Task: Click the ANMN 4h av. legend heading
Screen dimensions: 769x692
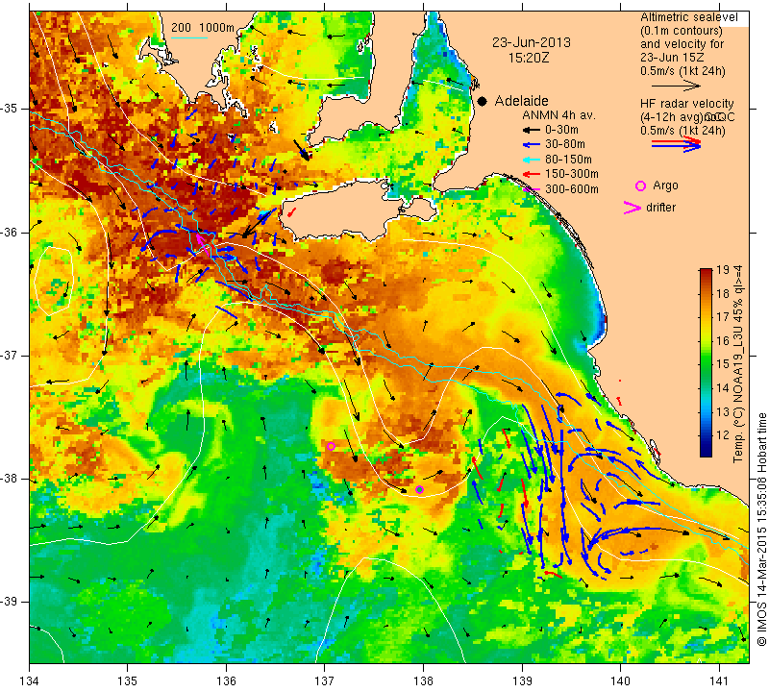Action: pos(558,115)
